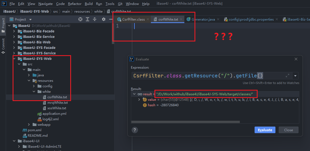Click the locate opened file crosshair icon
310x151 pixels.
pyautogui.click(x=80, y=19)
